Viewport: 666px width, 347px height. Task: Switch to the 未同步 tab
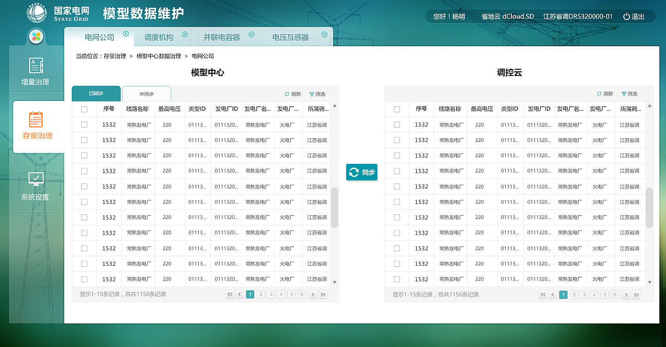(x=147, y=94)
